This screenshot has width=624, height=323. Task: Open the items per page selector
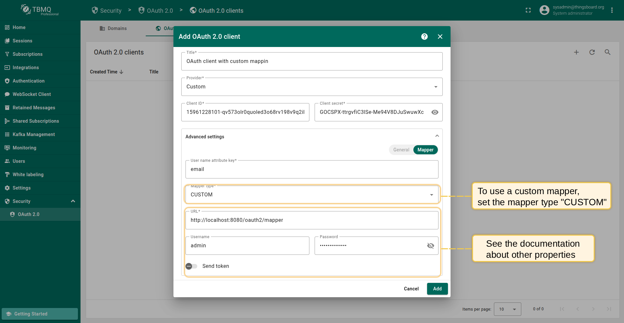(x=507, y=309)
